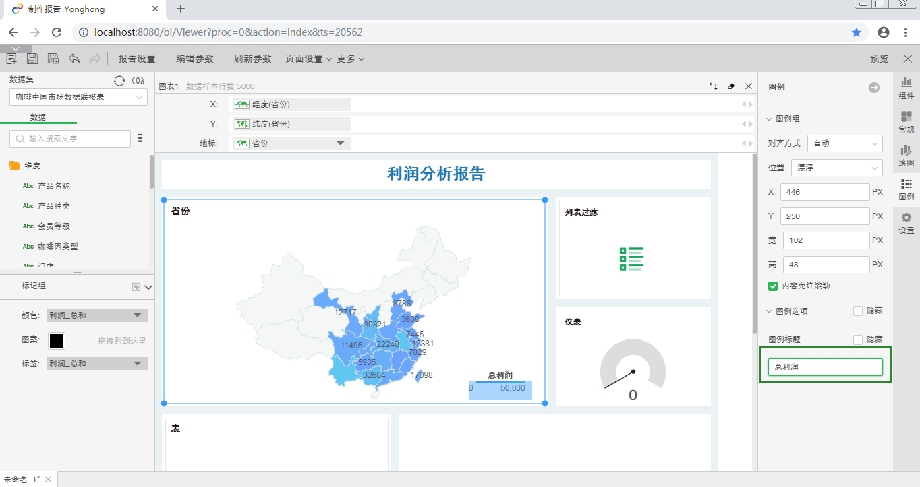Open the 地标 field dropdown for 省份
The height and width of the screenshot is (487, 920).
coord(341,143)
